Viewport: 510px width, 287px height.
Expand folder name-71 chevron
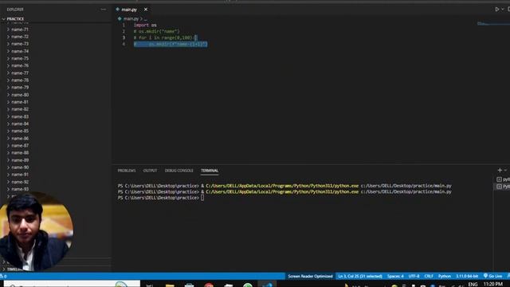click(8, 29)
